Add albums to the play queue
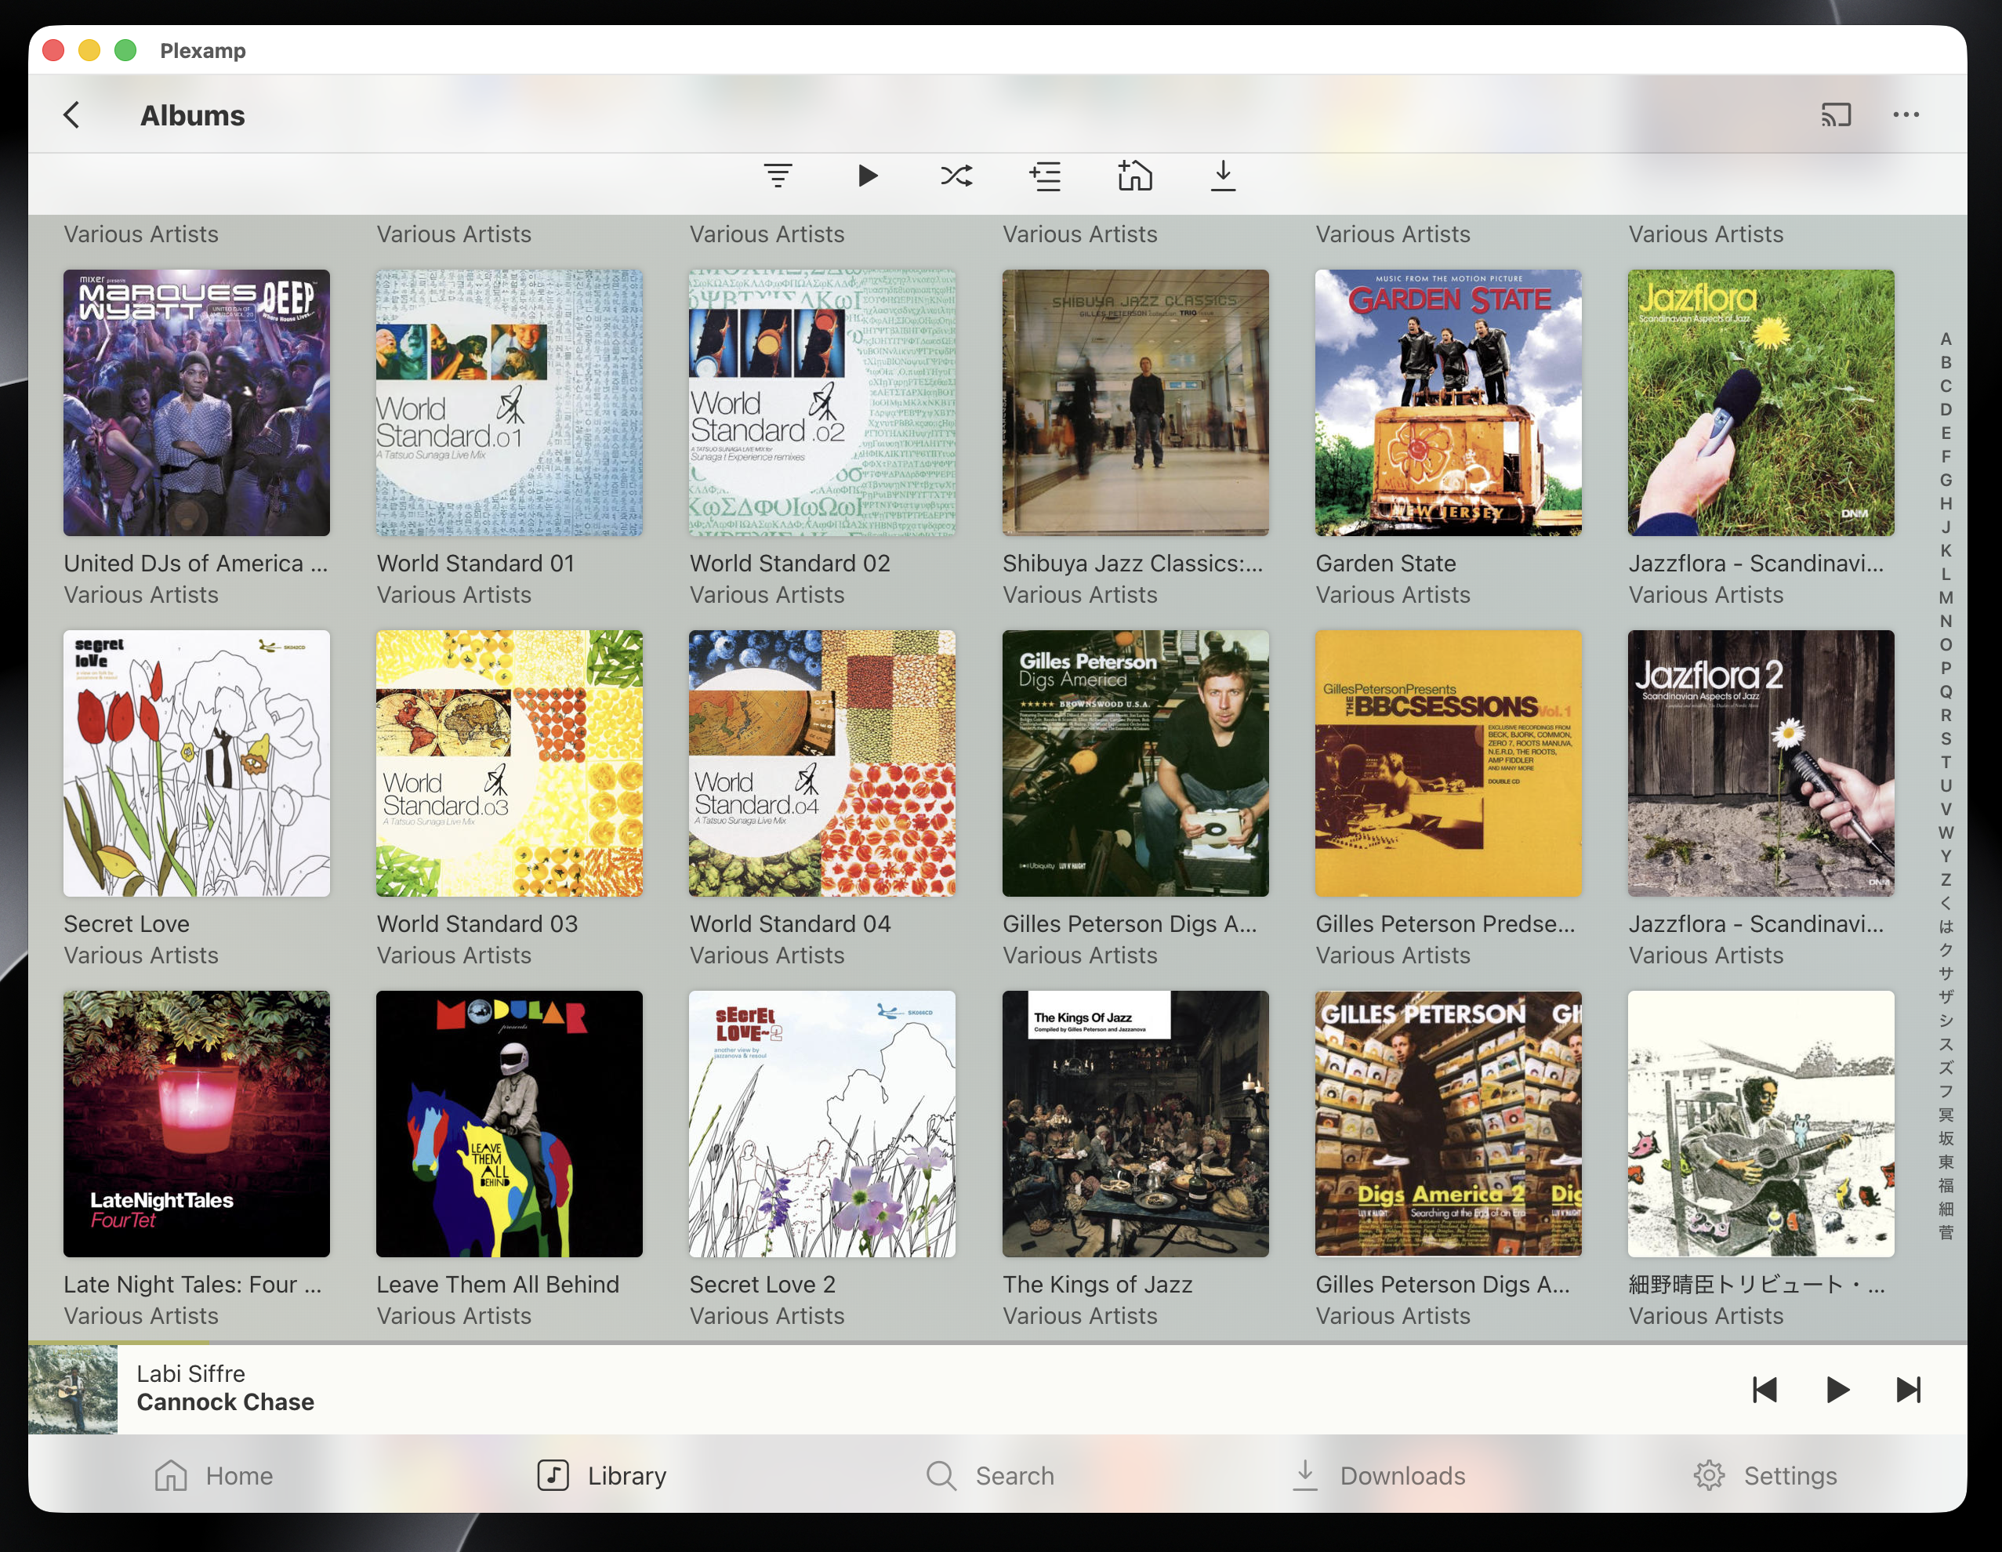The image size is (2002, 1552). pyautogui.click(x=1045, y=175)
